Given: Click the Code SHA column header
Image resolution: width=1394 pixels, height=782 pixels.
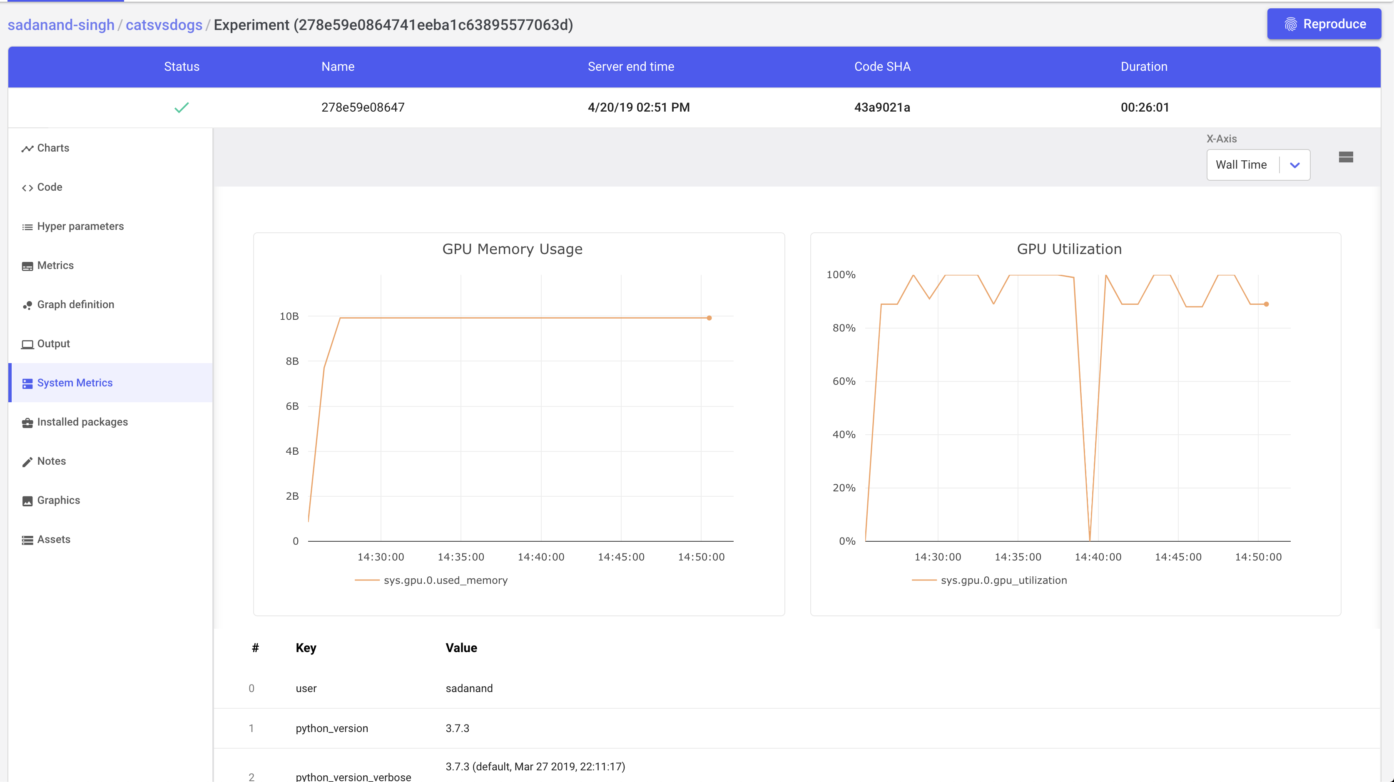Looking at the screenshot, I should pos(882,67).
